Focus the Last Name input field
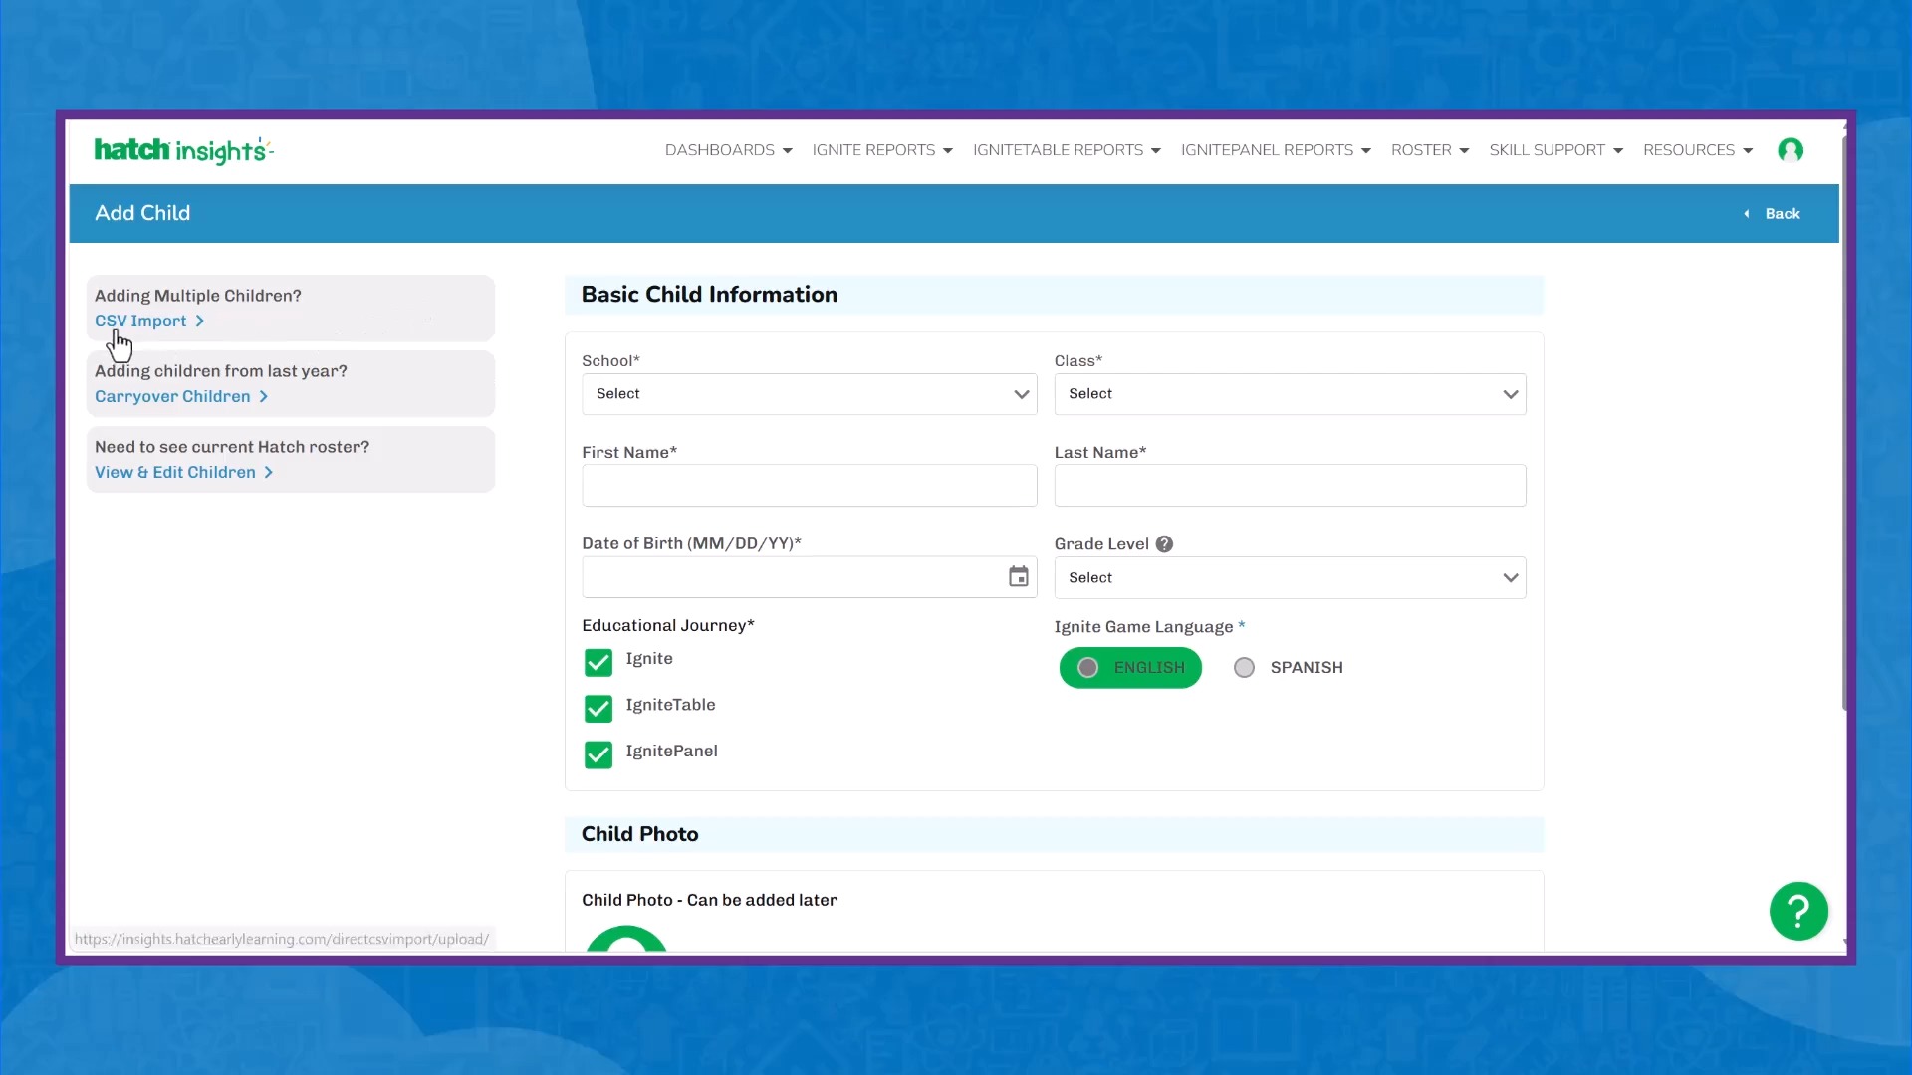This screenshot has width=1912, height=1075. point(1291,486)
